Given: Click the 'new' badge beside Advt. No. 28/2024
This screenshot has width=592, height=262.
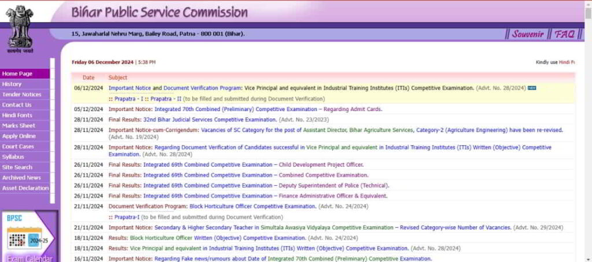Looking at the screenshot, I should tap(532, 88).
